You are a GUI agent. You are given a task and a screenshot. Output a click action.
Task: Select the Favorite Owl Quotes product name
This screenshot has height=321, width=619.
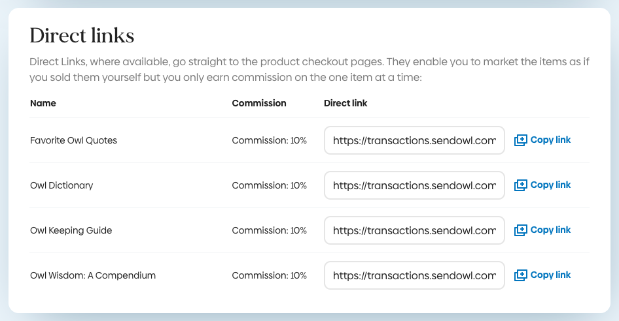tap(73, 140)
